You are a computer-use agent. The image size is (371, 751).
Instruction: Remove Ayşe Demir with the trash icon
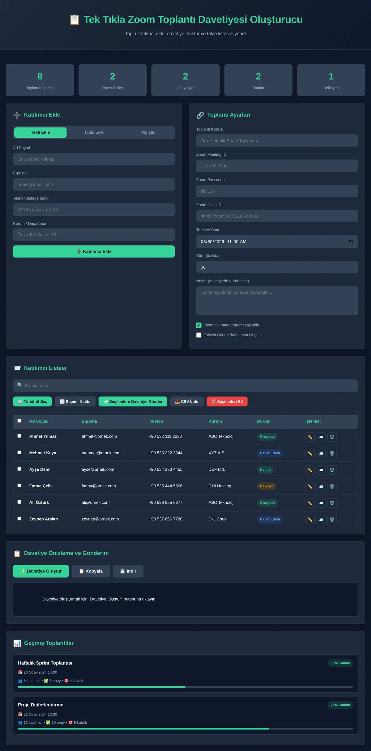coord(332,470)
